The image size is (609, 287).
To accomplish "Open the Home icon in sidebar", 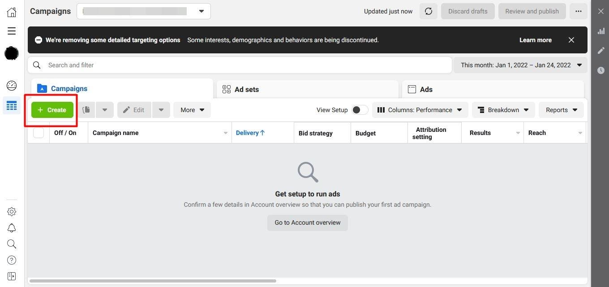I will 12,12.
